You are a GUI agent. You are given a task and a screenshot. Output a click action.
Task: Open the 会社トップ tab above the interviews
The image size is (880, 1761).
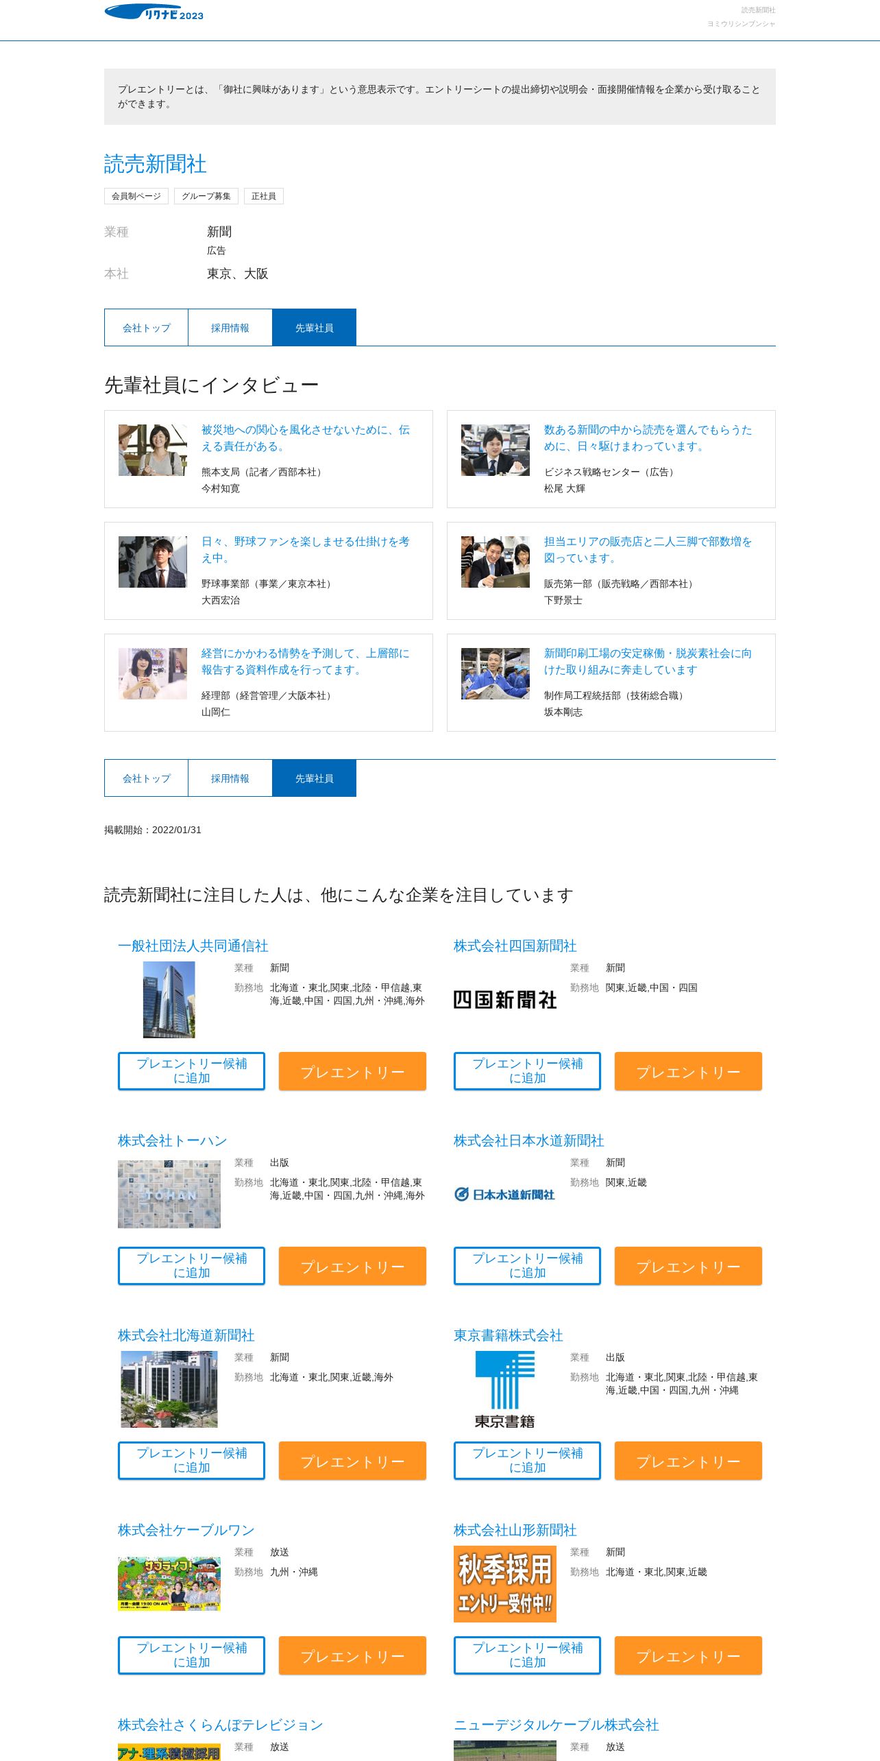(146, 328)
